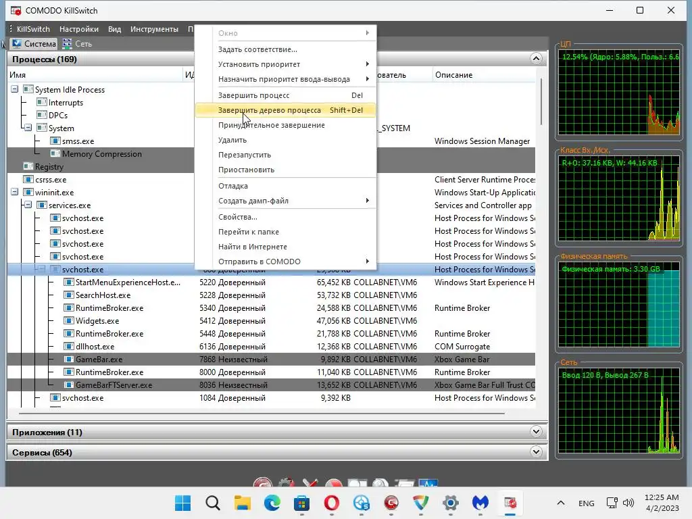Collapse the wininit.exe tree node

[x=15, y=192]
